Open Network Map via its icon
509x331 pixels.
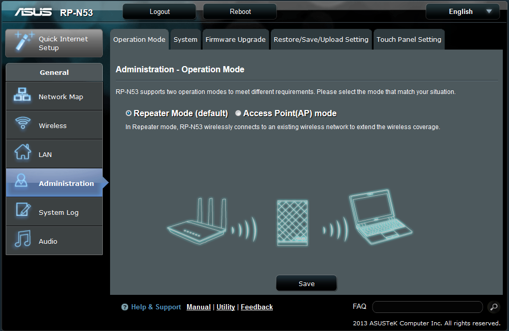(22, 96)
